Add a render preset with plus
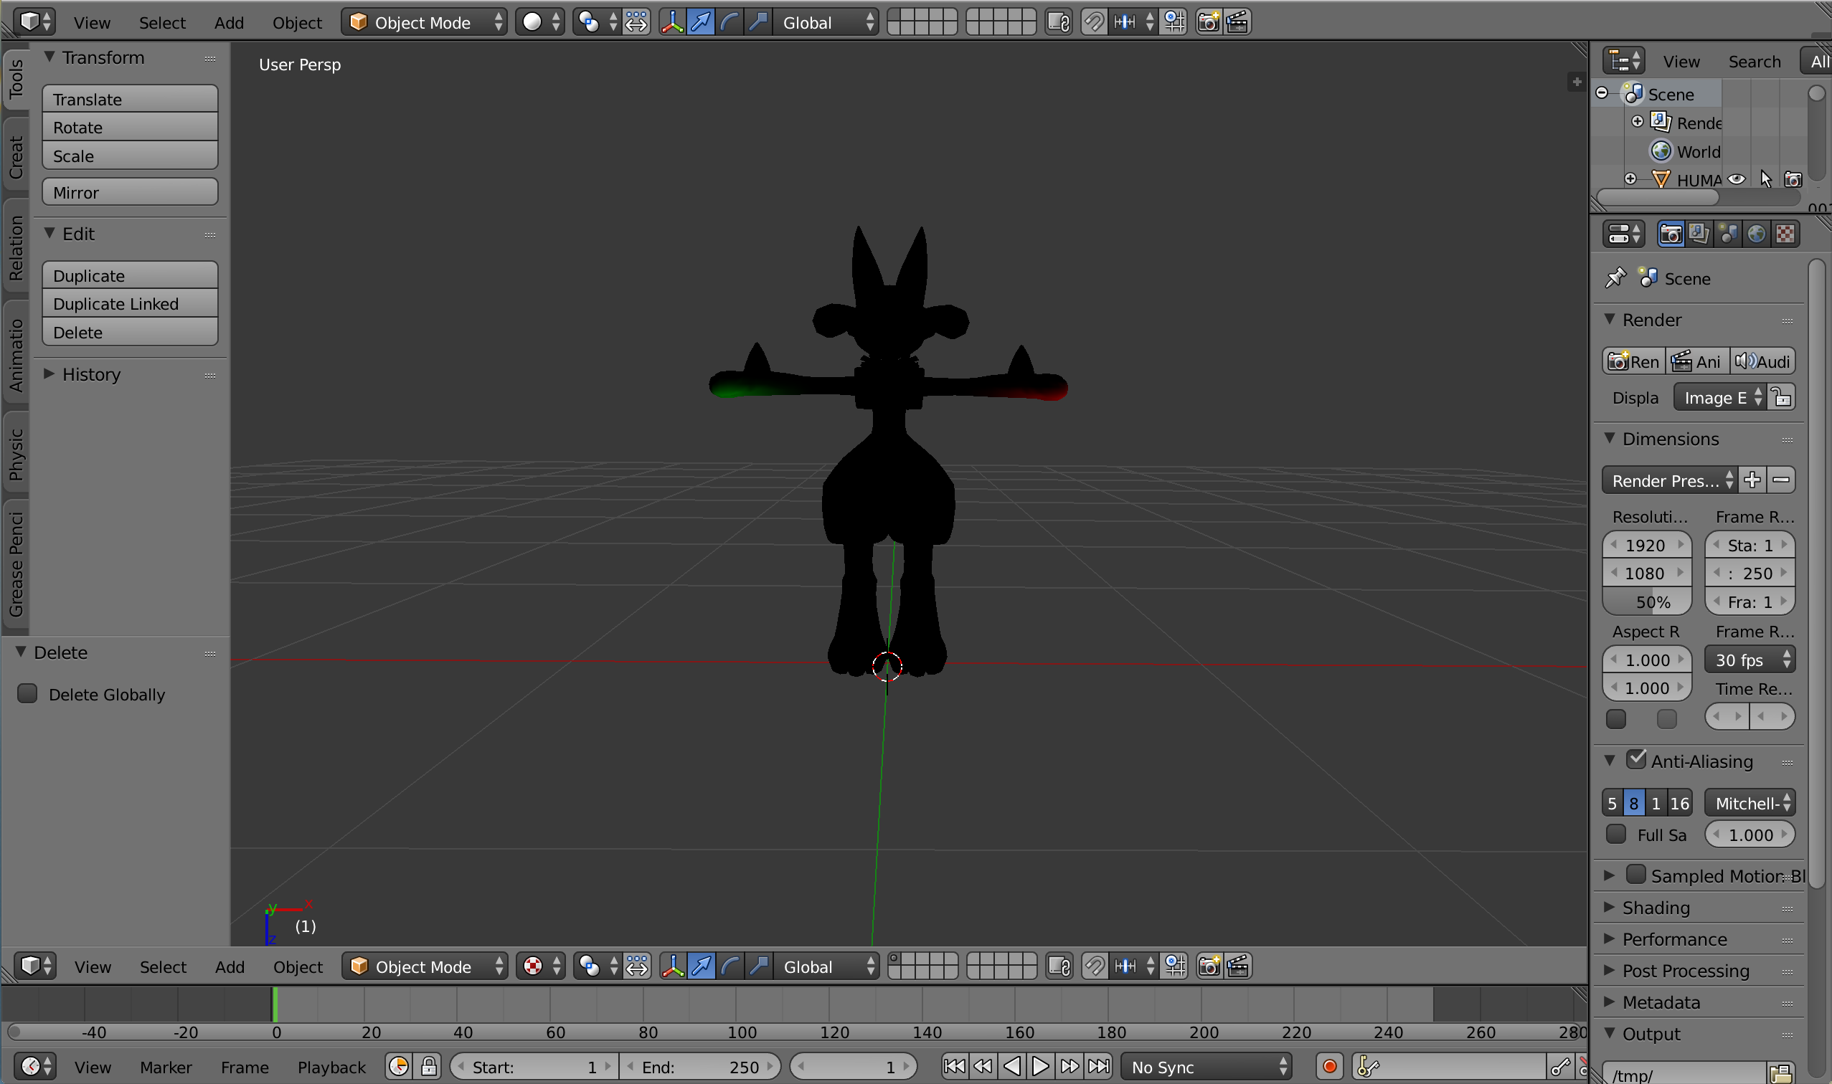 1752,480
